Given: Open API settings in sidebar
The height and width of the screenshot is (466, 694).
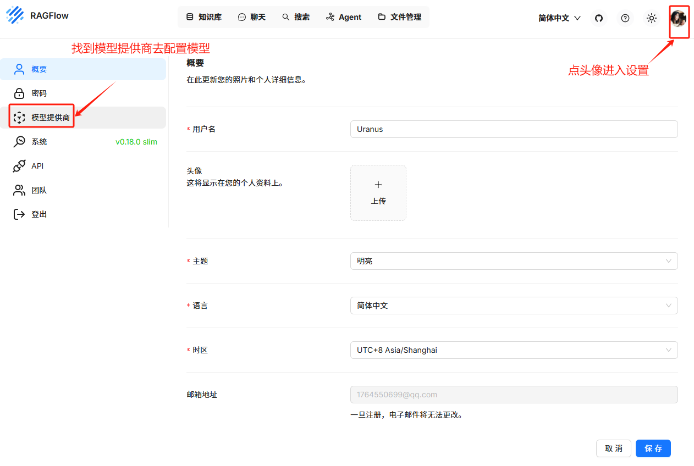Looking at the screenshot, I should pos(83,166).
